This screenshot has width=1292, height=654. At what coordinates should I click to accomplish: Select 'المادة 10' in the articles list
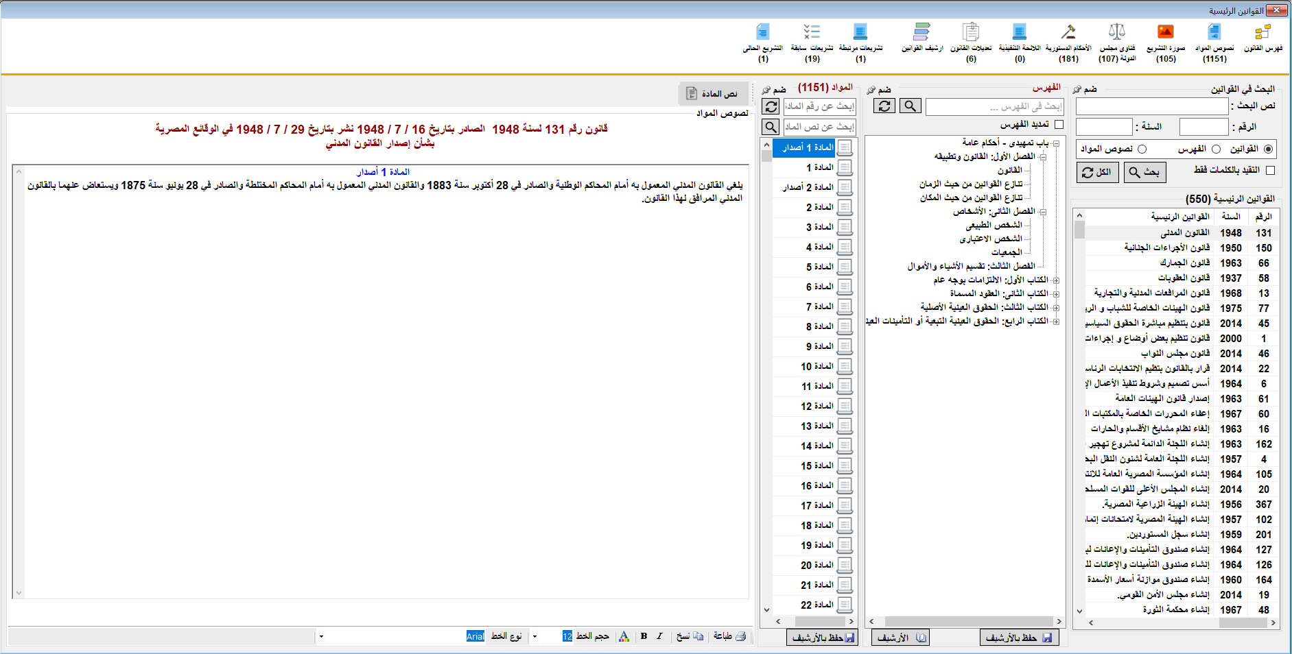[x=817, y=367]
